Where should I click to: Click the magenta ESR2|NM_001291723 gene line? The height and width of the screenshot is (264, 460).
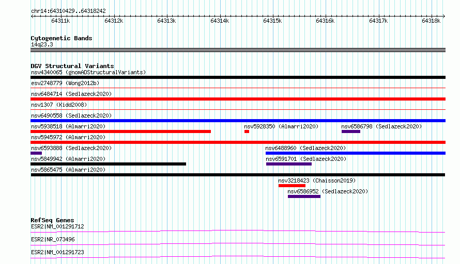coord(238,257)
